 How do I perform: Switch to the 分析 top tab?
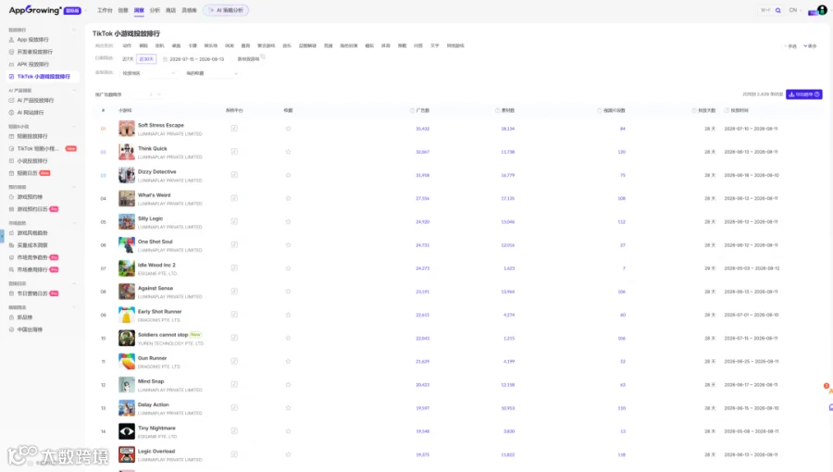155,10
